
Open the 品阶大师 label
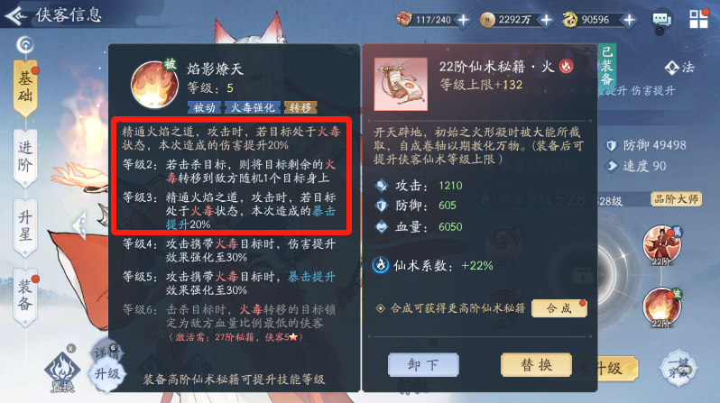pyautogui.click(x=676, y=199)
